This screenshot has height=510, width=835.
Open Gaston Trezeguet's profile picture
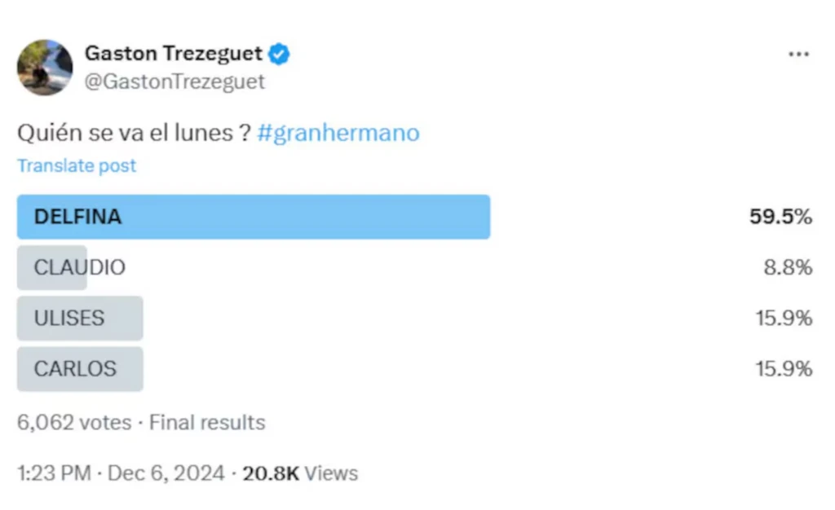45,68
